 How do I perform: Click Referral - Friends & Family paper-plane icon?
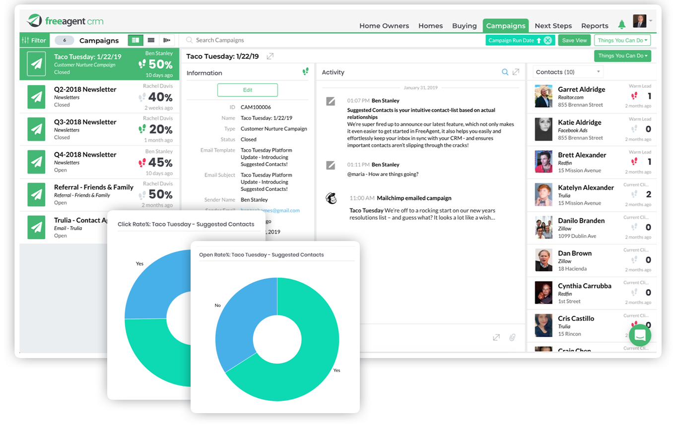[36, 195]
